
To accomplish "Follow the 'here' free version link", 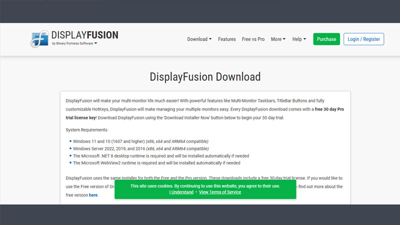I will click(x=93, y=195).
